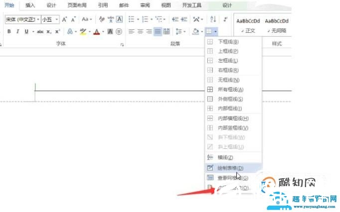Open the Asian layout tool

(x=196, y=19)
